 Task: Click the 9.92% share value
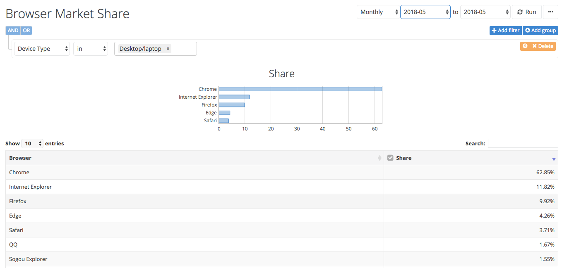pos(547,202)
